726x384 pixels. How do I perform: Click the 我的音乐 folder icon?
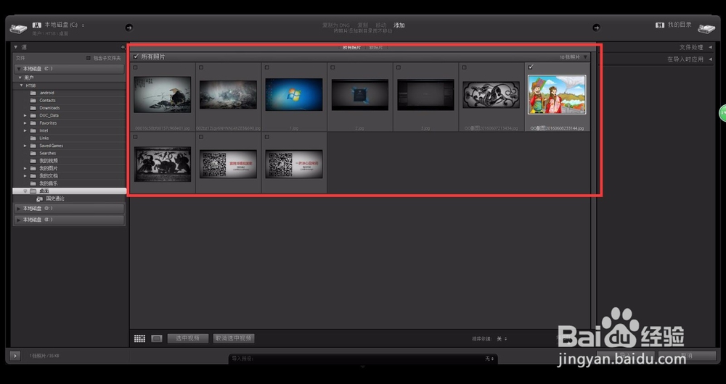[33, 183]
